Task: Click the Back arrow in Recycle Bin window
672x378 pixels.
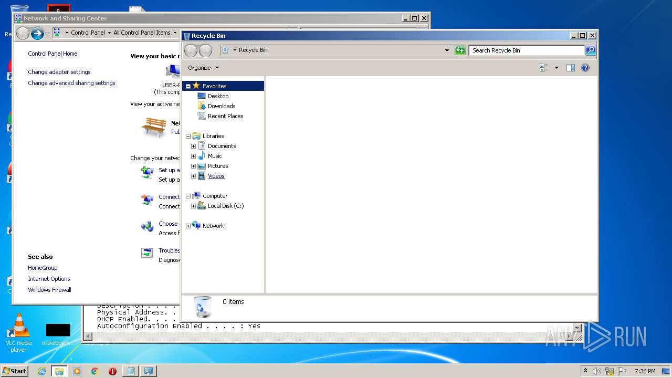Action: pyautogui.click(x=191, y=50)
